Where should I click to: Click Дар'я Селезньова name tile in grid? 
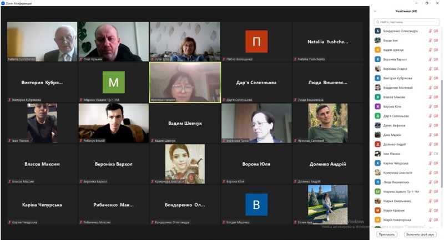click(x=256, y=82)
